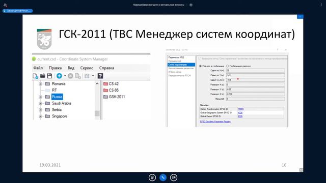Select the RT tree item

[55, 90]
